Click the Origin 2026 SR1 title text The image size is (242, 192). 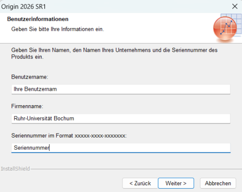pyautogui.click(x=24, y=7)
